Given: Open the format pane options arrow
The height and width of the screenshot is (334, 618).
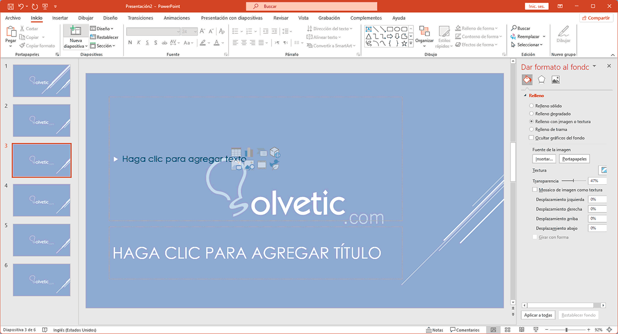Looking at the screenshot, I should click(x=595, y=66).
